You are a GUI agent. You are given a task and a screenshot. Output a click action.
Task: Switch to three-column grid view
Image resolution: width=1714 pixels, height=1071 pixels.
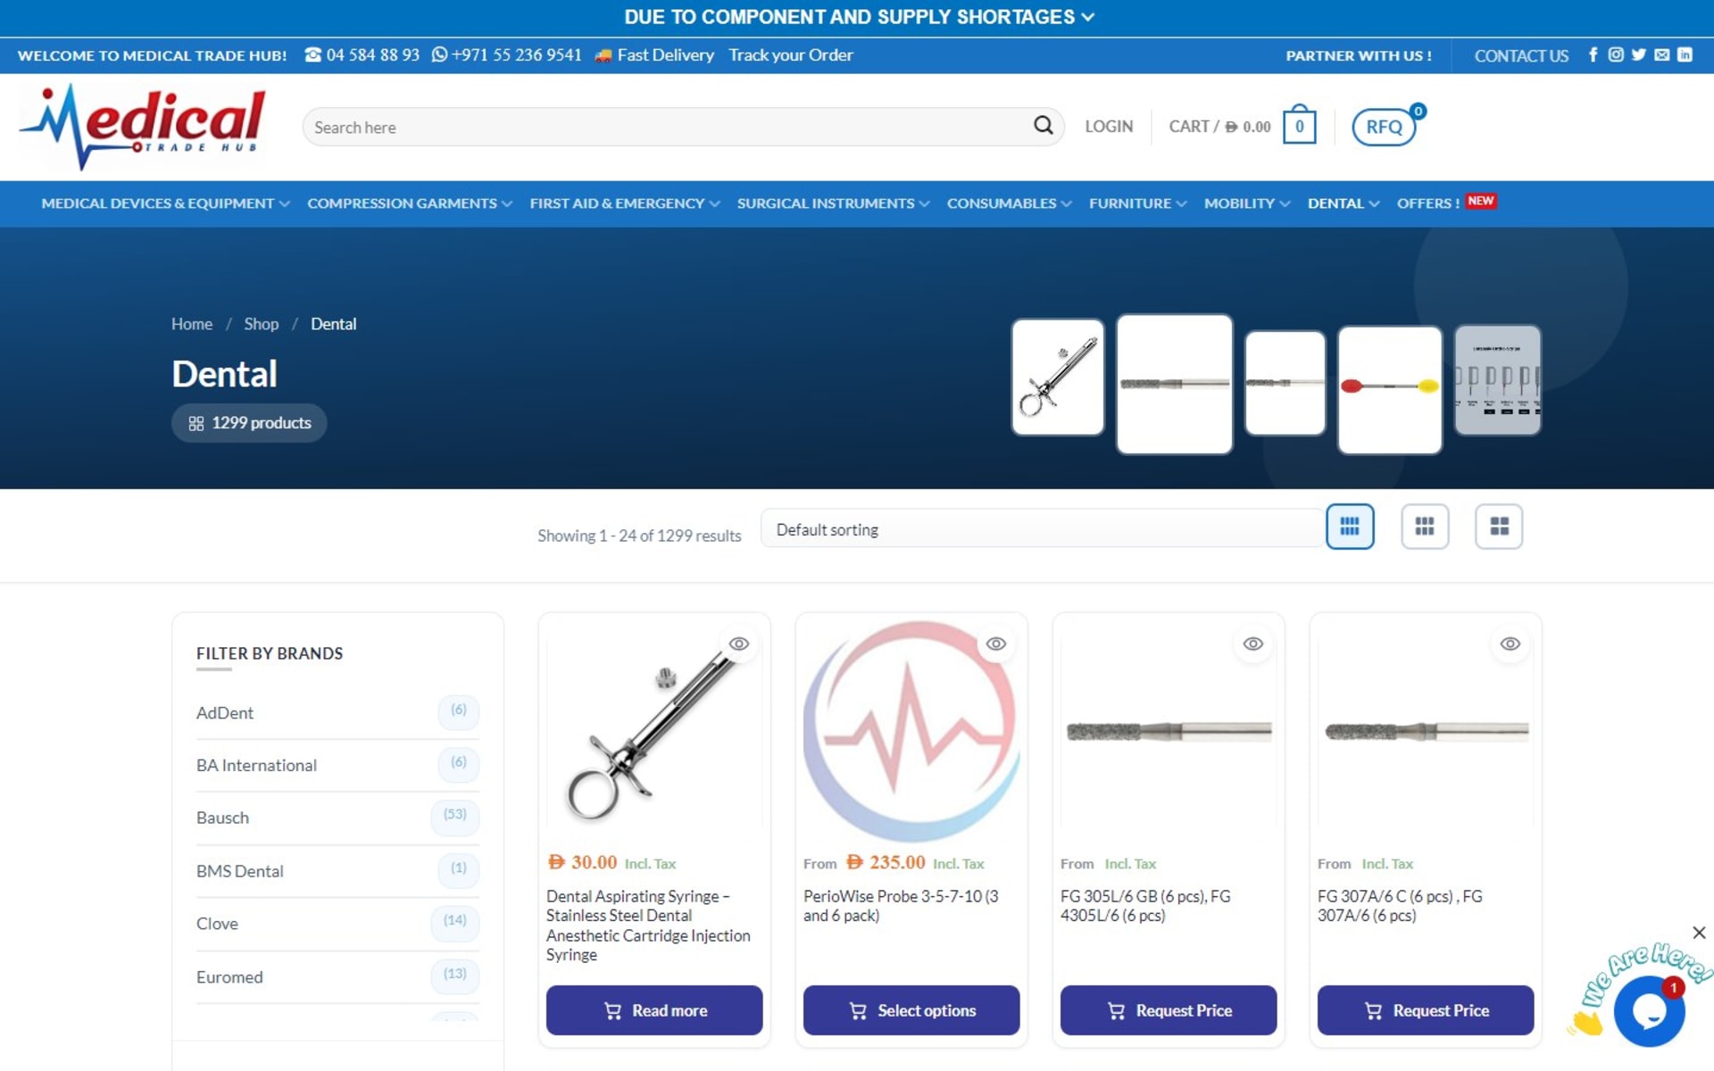tap(1425, 527)
